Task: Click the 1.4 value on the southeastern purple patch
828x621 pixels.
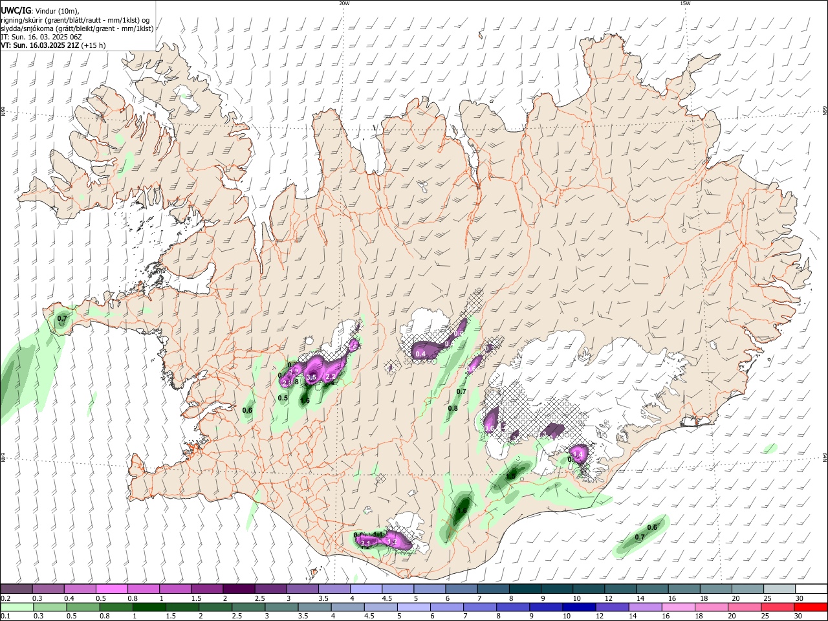Action: (578, 455)
